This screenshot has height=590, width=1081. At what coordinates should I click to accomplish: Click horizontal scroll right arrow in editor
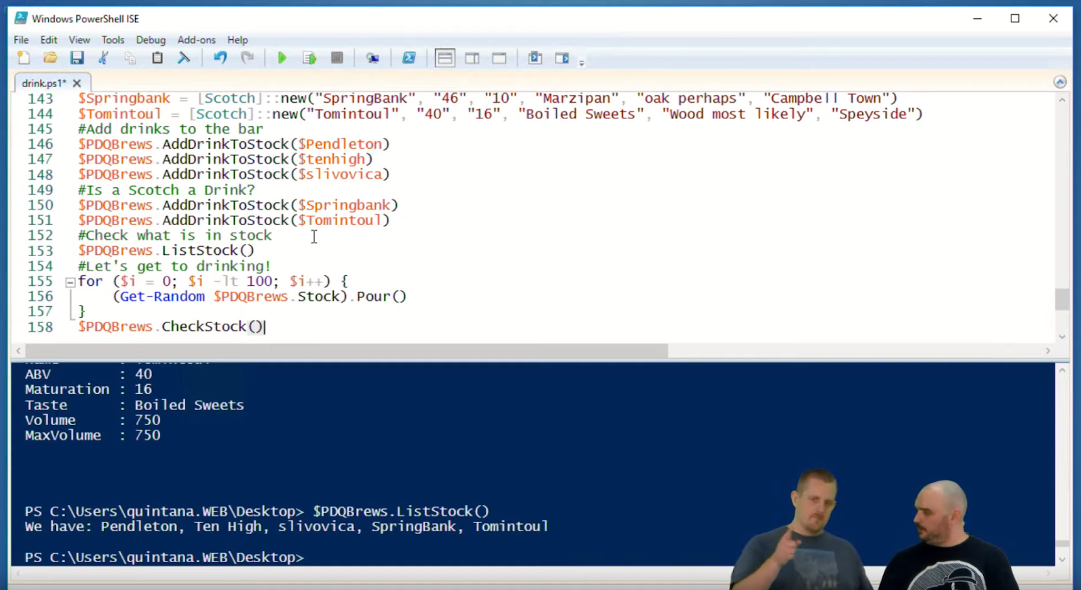click(x=1048, y=351)
